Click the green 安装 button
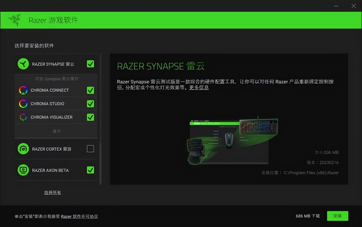362x227 pixels. pos(338,216)
